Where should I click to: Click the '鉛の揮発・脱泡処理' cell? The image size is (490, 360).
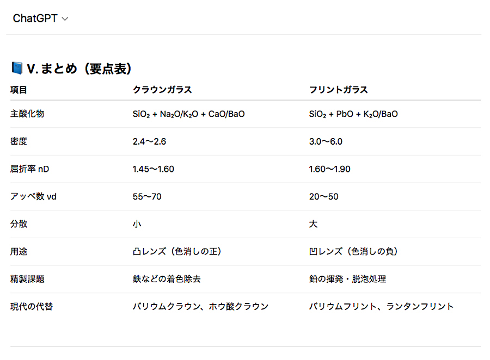pyautogui.click(x=347, y=279)
